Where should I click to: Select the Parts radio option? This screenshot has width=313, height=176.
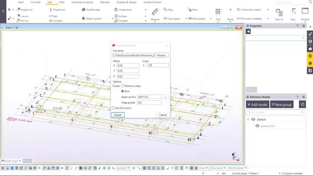[x=123, y=91]
